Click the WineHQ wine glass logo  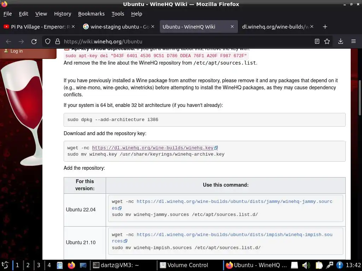[22, 113]
